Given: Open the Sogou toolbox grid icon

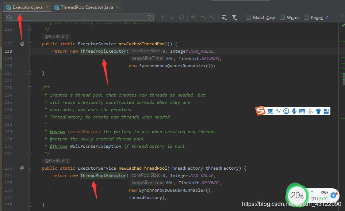Looking at the screenshot, I should tap(326, 111).
